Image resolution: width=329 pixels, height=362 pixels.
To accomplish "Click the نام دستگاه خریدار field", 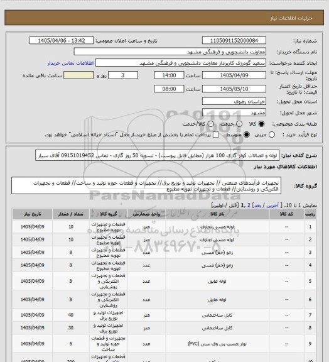I will [x=170, y=52].
